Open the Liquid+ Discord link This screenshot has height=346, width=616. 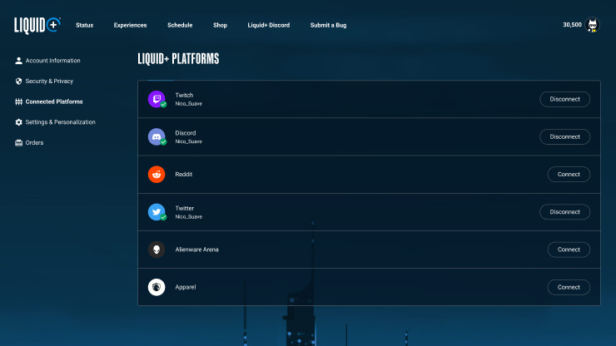pyautogui.click(x=269, y=25)
